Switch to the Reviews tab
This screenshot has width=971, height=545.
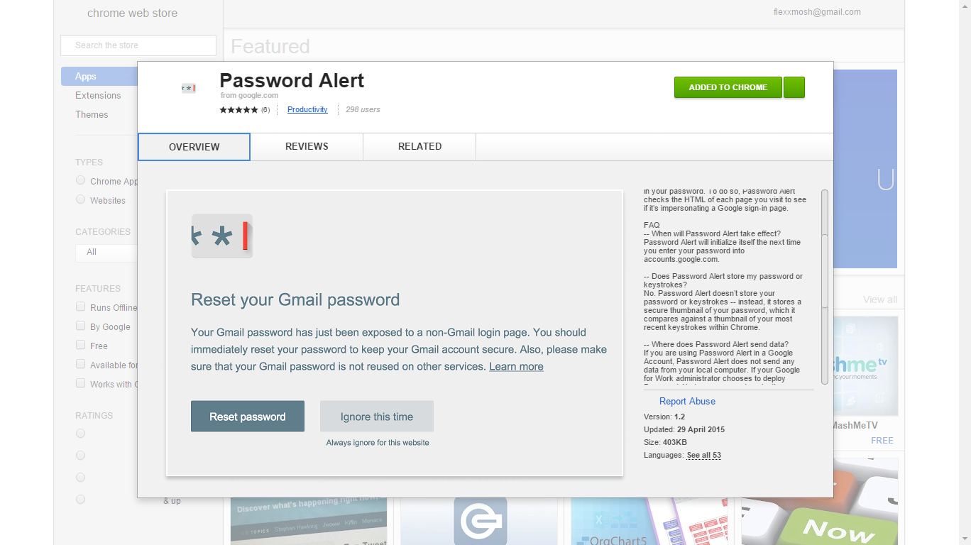point(307,146)
